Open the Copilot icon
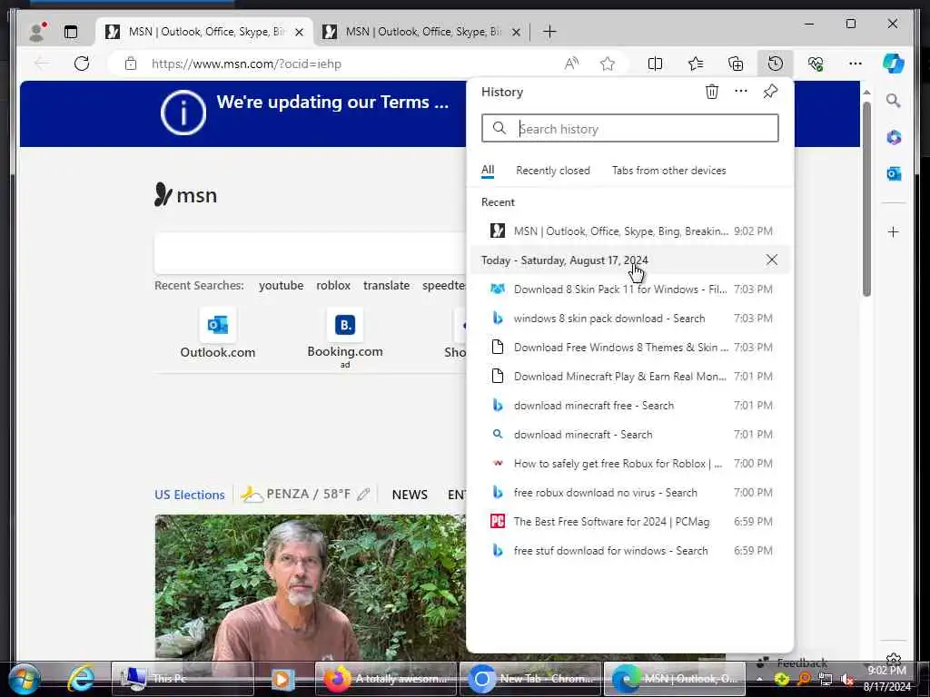Viewport: 930px width, 697px height. coord(894,64)
